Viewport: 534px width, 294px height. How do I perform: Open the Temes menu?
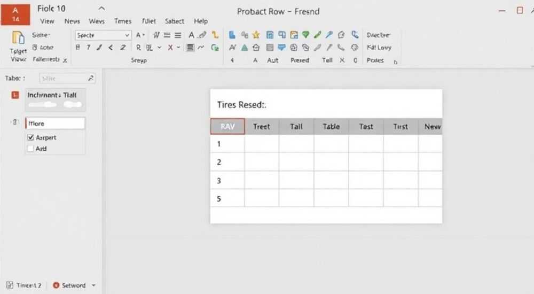(x=123, y=21)
